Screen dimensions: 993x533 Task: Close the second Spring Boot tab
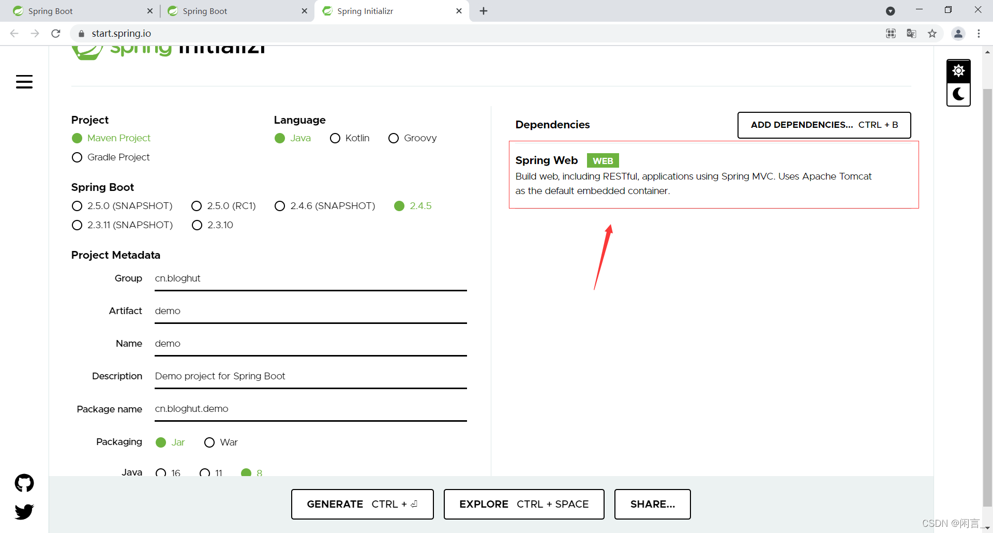click(305, 11)
